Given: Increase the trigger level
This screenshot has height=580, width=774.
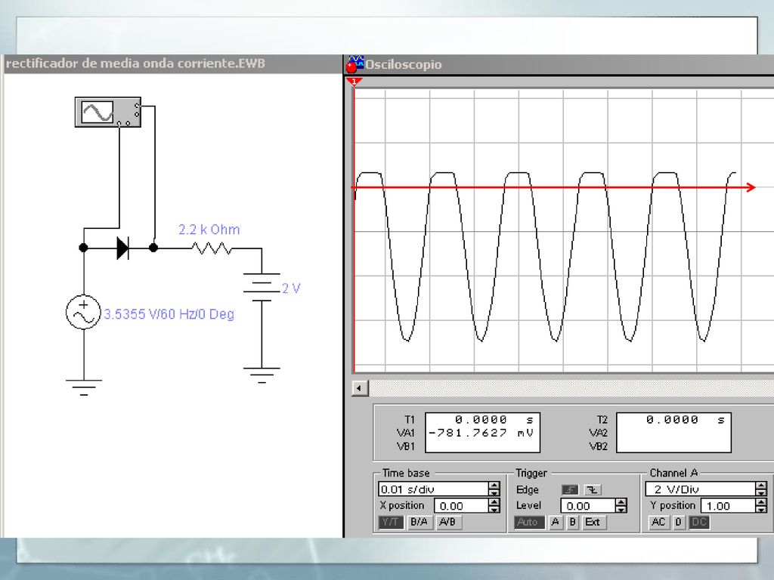Looking at the screenshot, I should click(x=621, y=502).
